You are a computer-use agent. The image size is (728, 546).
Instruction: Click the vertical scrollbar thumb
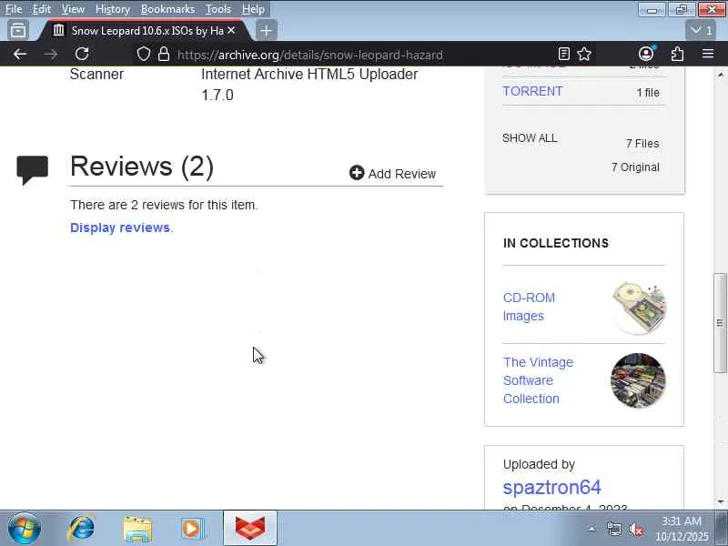pos(720,323)
